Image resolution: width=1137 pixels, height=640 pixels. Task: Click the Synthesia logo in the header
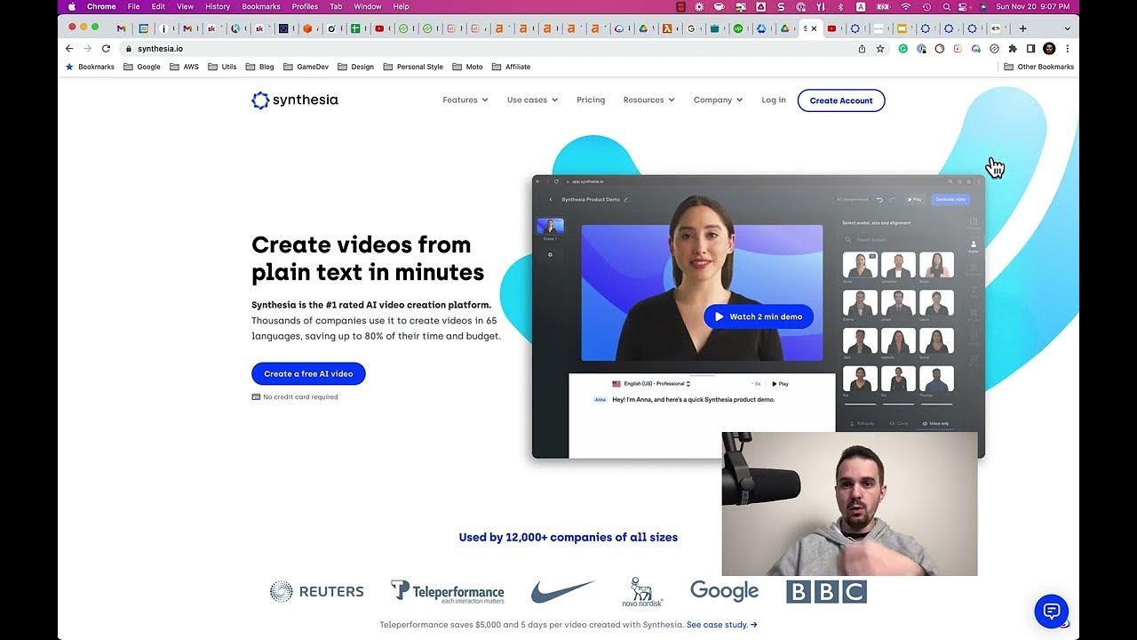click(295, 100)
